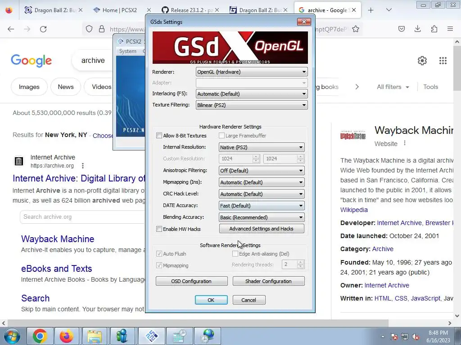Expand the DATE Accuracy dropdown
This screenshot has height=345, width=461.
tap(262, 206)
